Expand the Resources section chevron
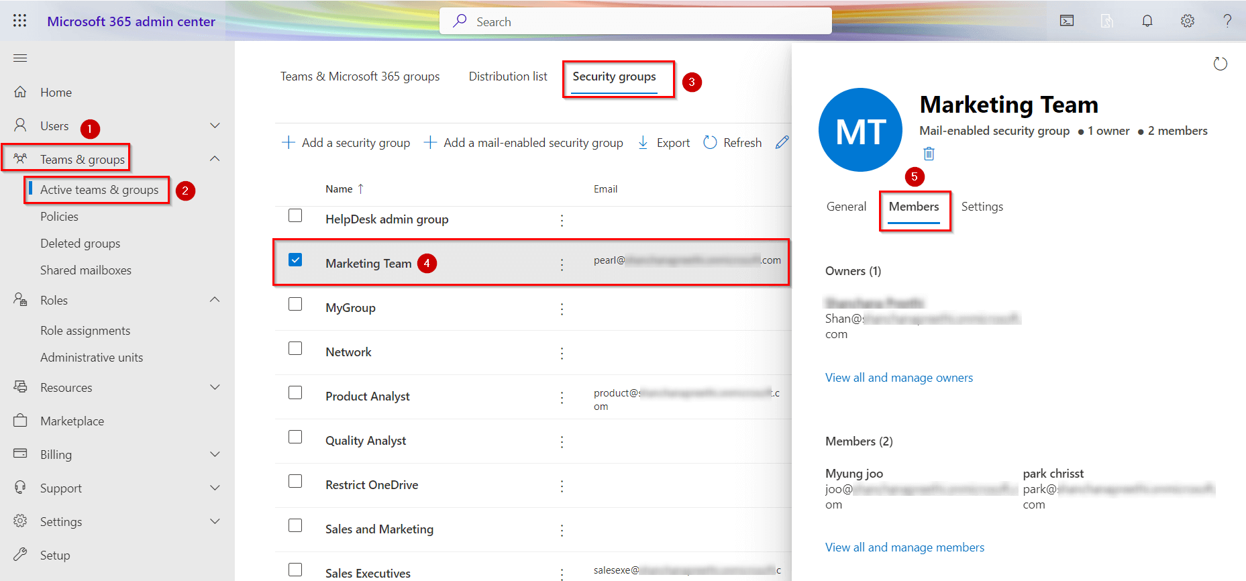The height and width of the screenshot is (581, 1246). coord(215,387)
